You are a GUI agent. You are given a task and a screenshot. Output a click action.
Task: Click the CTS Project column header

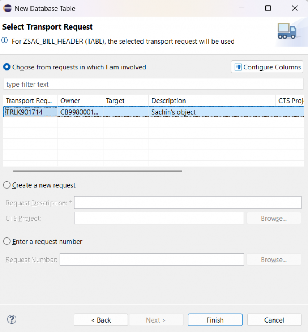291,101
